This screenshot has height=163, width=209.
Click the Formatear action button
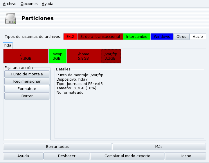27,89
